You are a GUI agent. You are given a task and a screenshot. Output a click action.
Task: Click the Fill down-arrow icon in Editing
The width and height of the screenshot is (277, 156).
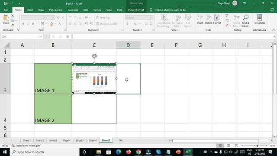click(227, 21)
